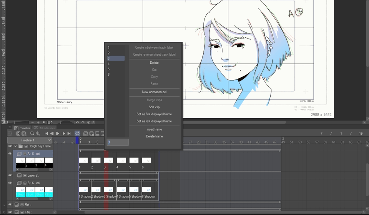Click the rotate canvas left icon
Screen dimensions: 369x215
click(77, 122)
